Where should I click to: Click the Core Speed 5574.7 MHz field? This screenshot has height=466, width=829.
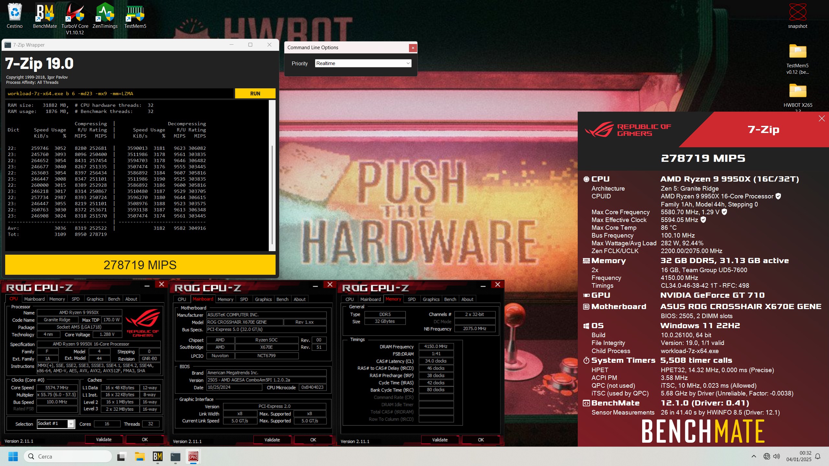tap(57, 388)
